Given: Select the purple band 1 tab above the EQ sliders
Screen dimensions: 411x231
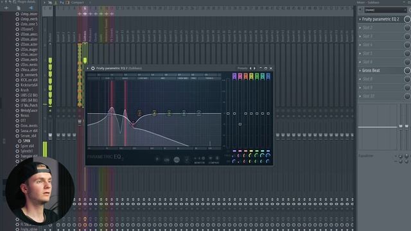Looking at the screenshot, I should 234,76.
